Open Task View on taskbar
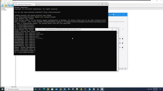163x91 pixels. pyautogui.click(x=40, y=89)
